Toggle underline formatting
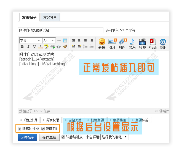Viewport: 182px width, 154px height. tap(34, 46)
